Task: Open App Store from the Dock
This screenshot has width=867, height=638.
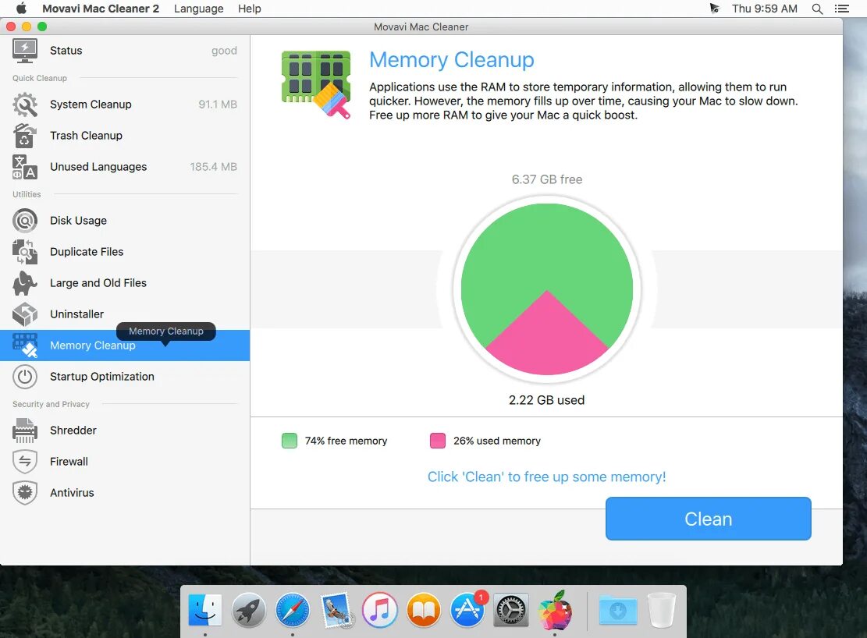Action: pyautogui.click(x=467, y=611)
